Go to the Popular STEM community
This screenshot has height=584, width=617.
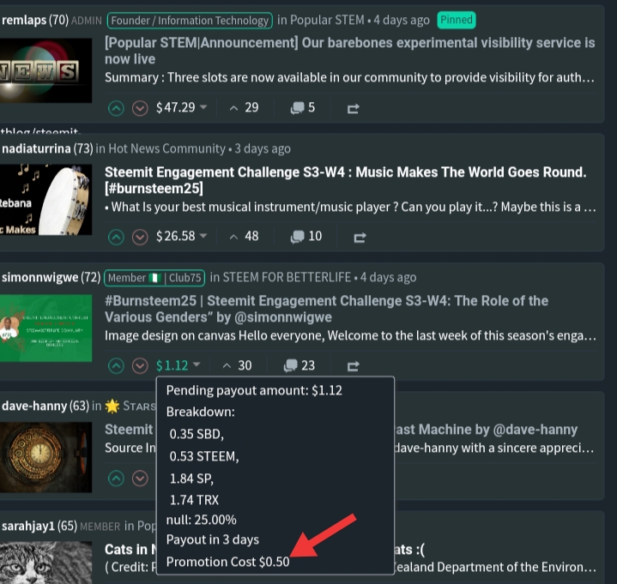pyautogui.click(x=327, y=20)
